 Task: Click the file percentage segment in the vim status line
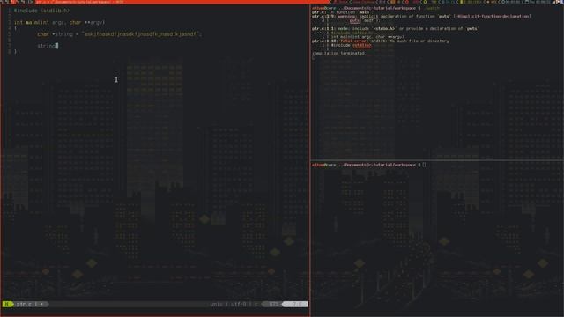[x=274, y=304]
